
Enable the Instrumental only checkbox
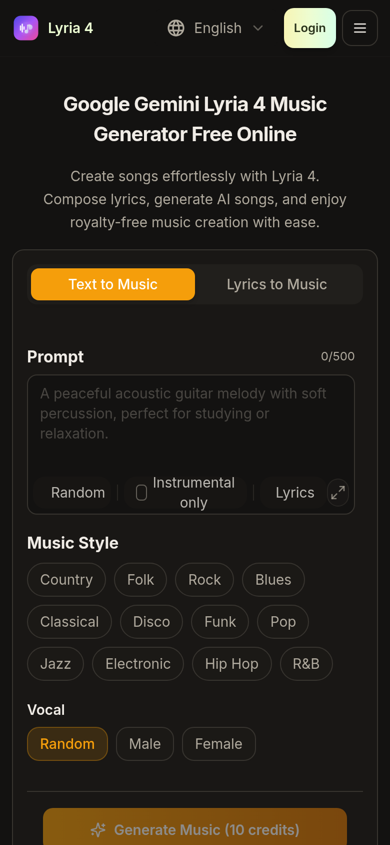(x=141, y=493)
